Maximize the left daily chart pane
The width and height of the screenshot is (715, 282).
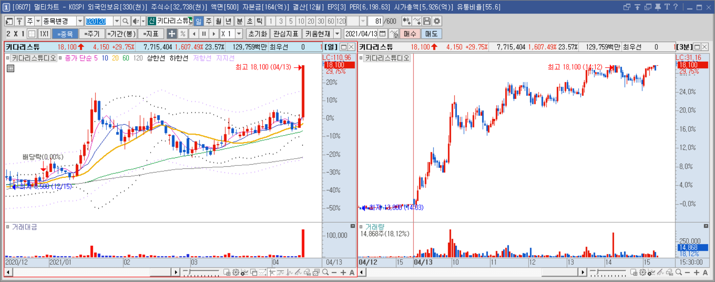click(x=344, y=47)
